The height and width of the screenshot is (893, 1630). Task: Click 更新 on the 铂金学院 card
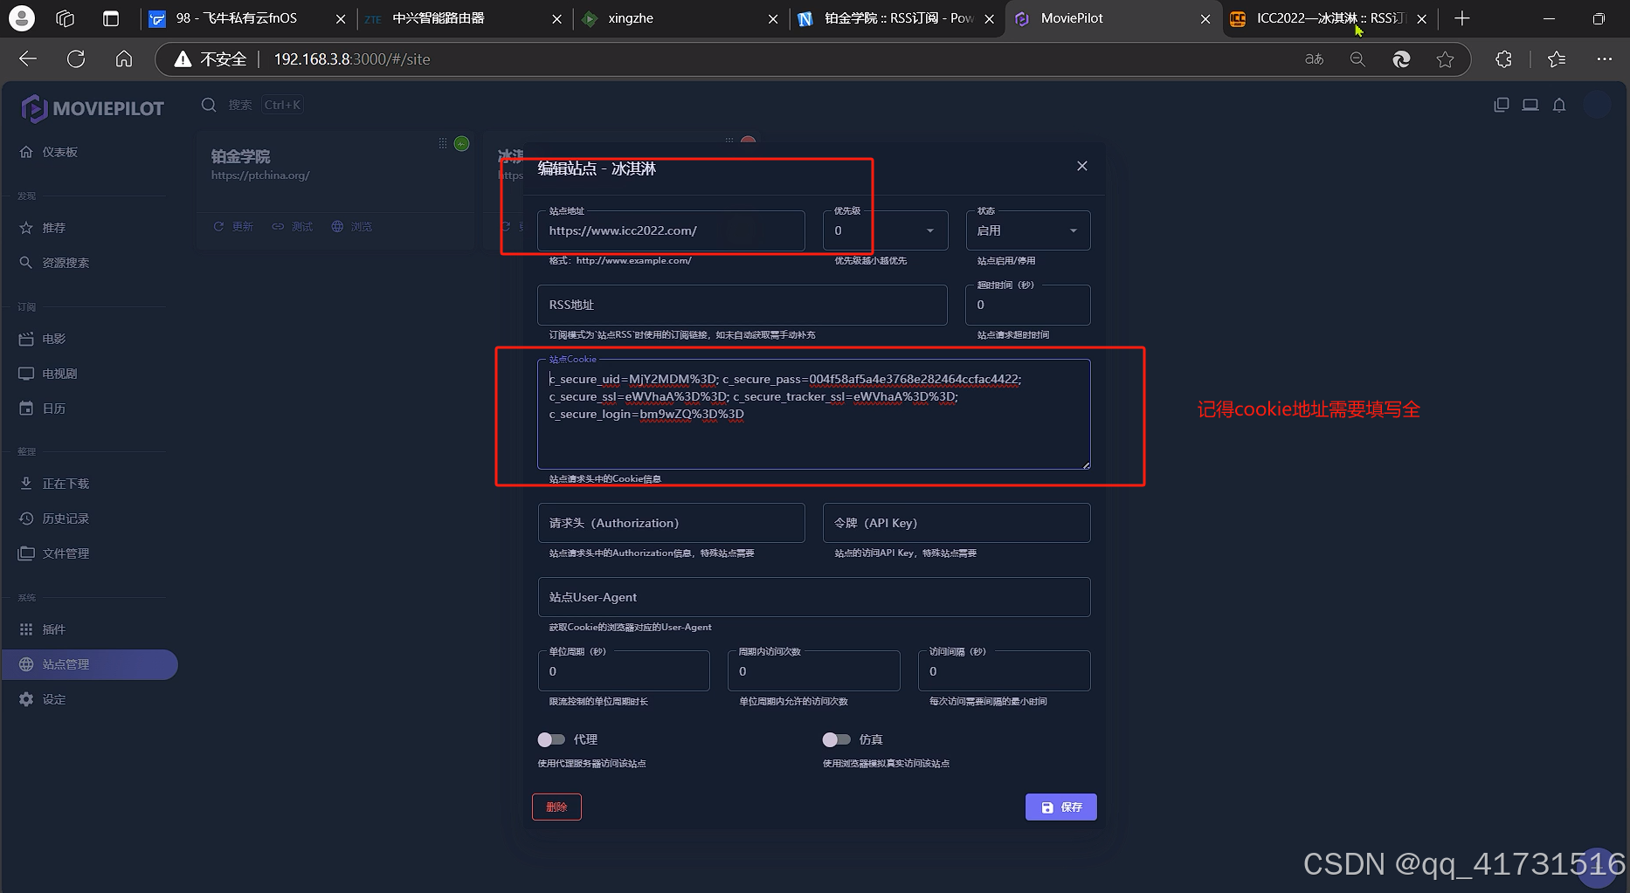tap(233, 227)
